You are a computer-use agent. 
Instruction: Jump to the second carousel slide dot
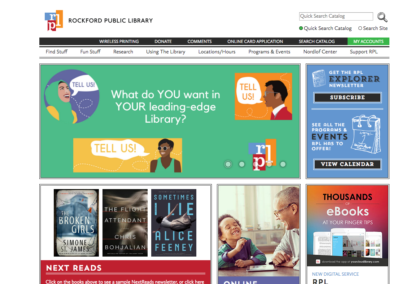242,164
